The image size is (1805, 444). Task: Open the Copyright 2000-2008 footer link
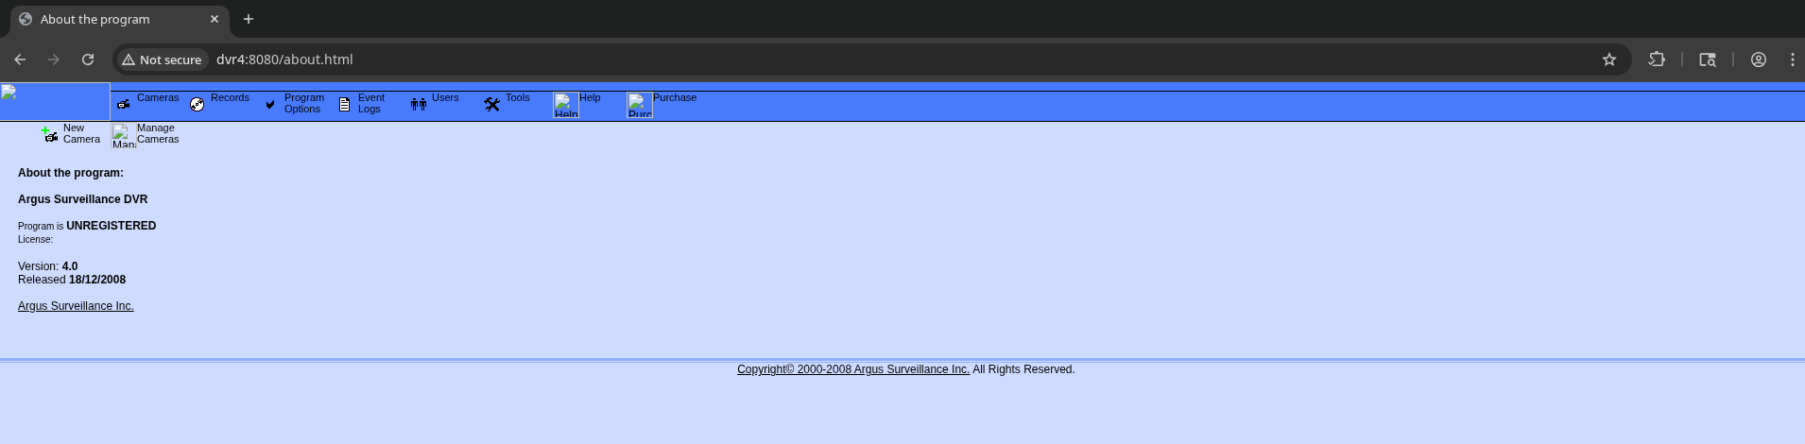click(852, 369)
